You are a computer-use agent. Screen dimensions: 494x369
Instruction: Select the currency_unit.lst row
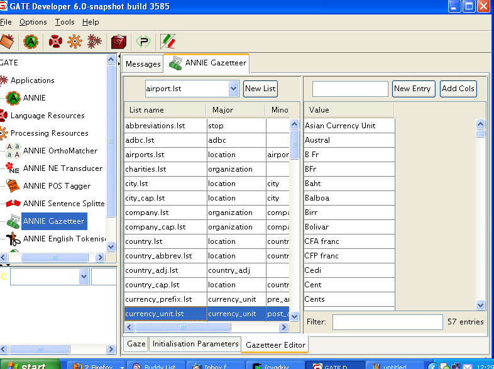coord(207,314)
